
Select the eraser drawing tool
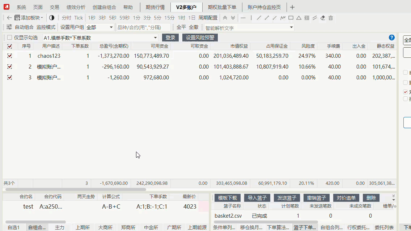(x=322, y=18)
